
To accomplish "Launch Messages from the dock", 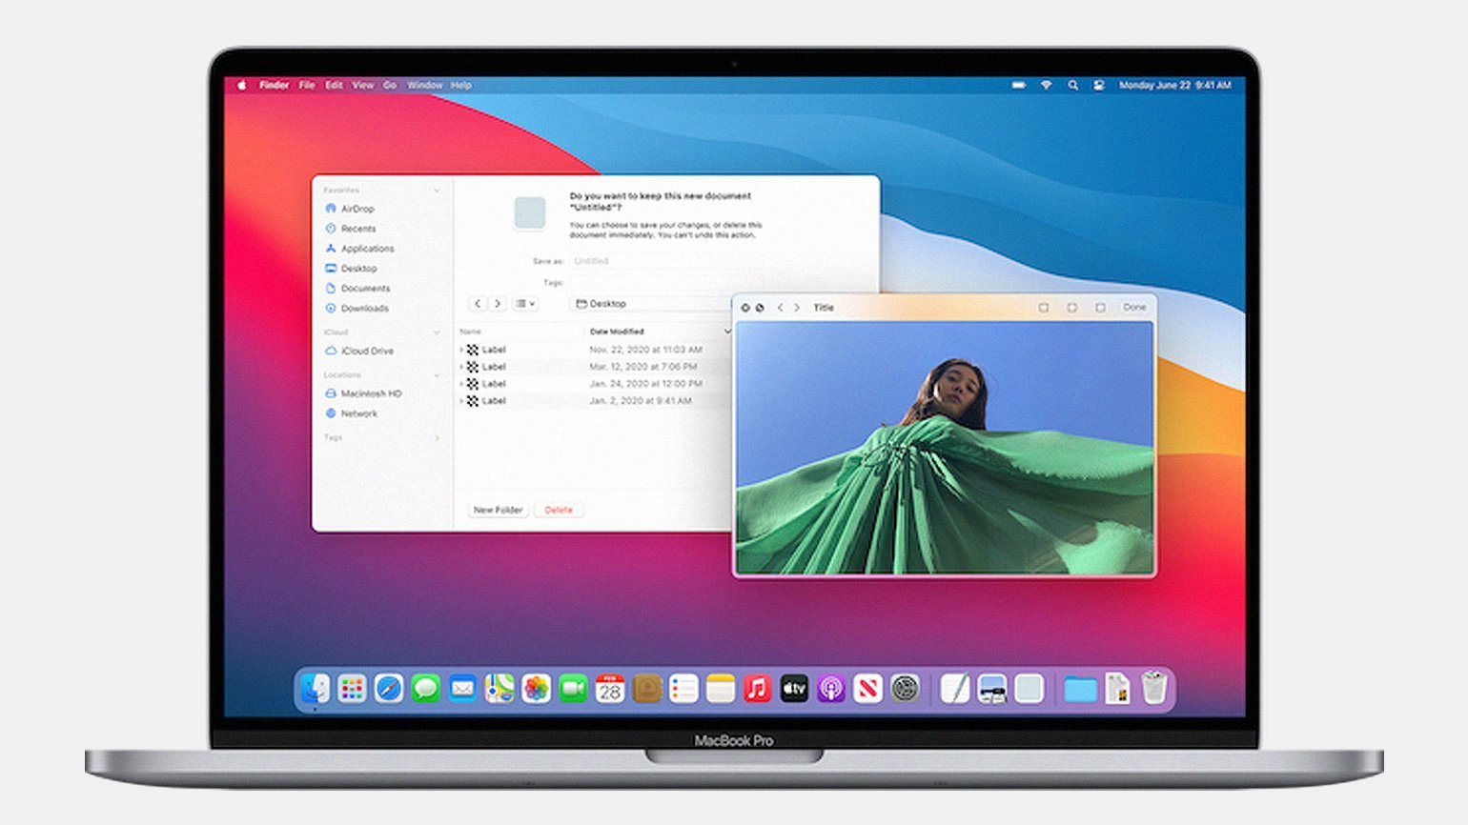I will [425, 688].
